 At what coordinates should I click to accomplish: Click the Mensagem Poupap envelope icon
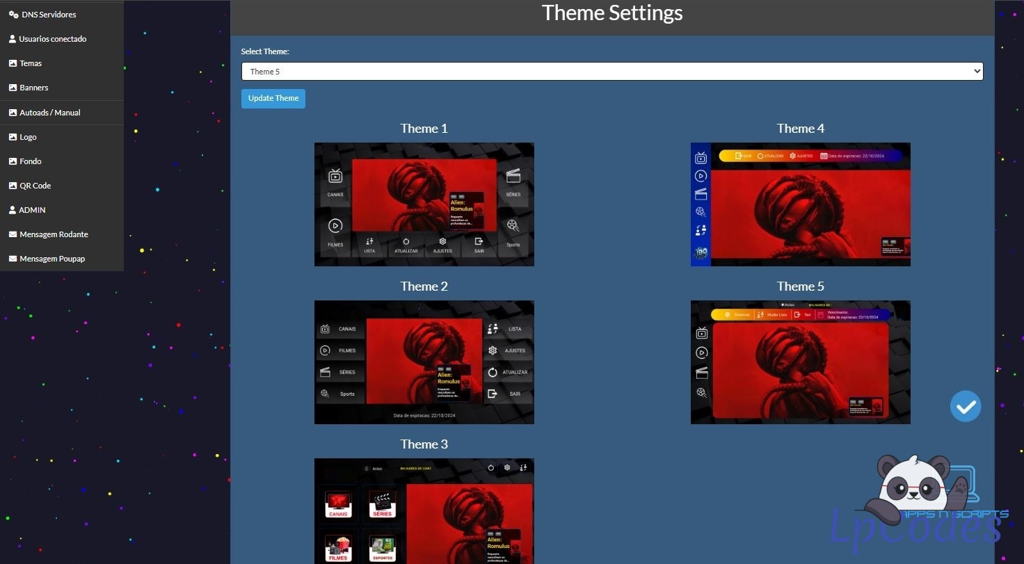pyautogui.click(x=13, y=259)
